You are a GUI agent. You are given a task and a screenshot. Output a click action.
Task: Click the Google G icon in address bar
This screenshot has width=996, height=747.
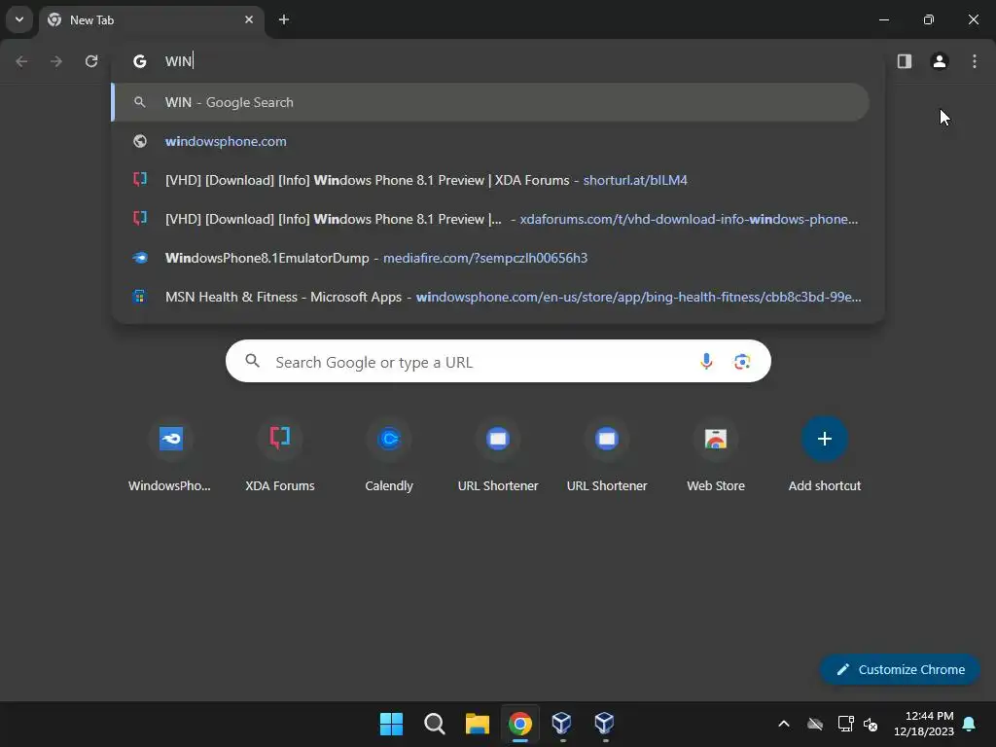click(x=140, y=61)
